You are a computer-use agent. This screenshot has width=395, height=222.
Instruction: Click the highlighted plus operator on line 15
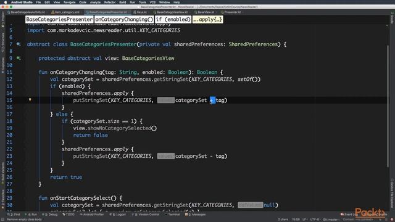[212, 100]
